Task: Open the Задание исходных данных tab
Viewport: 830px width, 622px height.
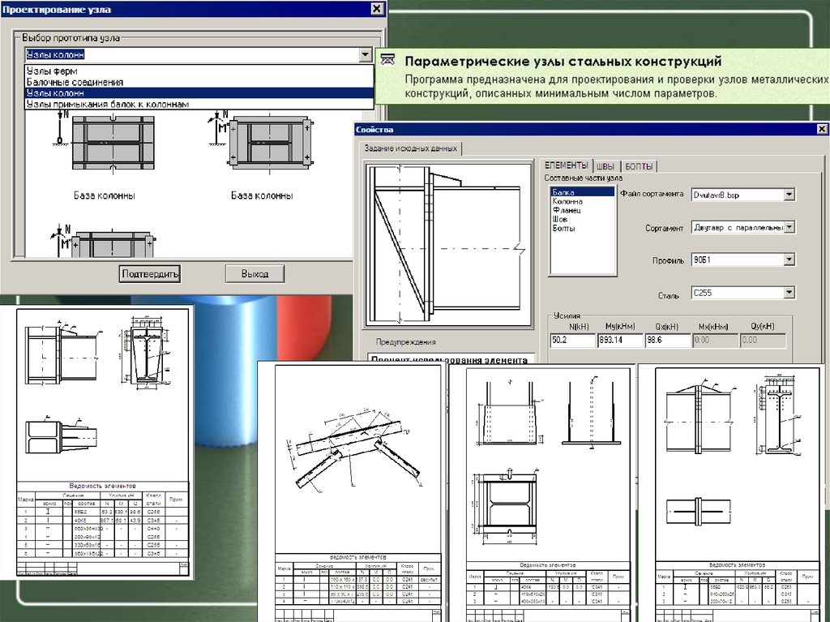Action: [x=410, y=148]
